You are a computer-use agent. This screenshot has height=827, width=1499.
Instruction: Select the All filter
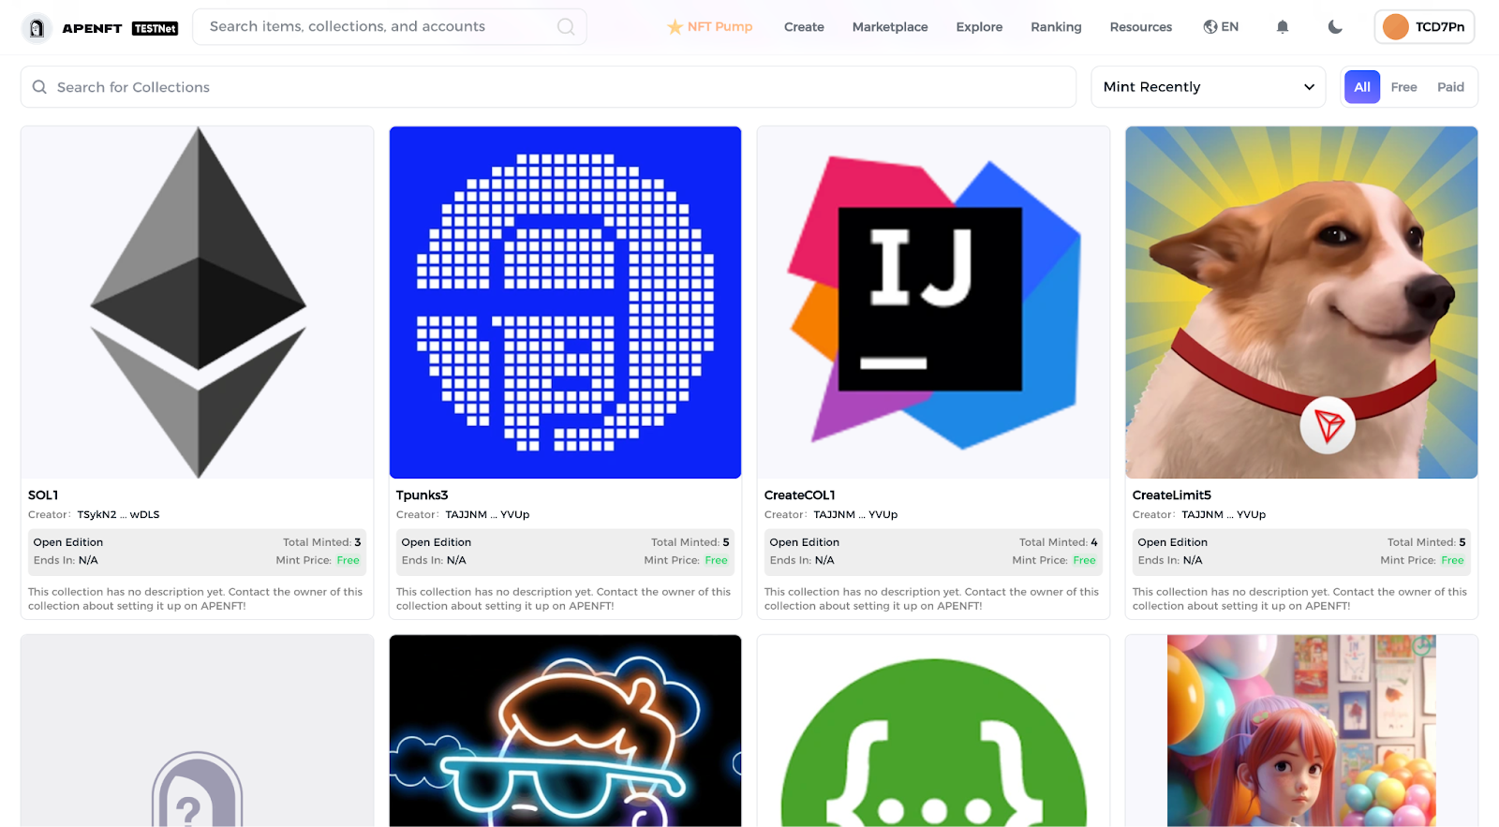pos(1362,87)
